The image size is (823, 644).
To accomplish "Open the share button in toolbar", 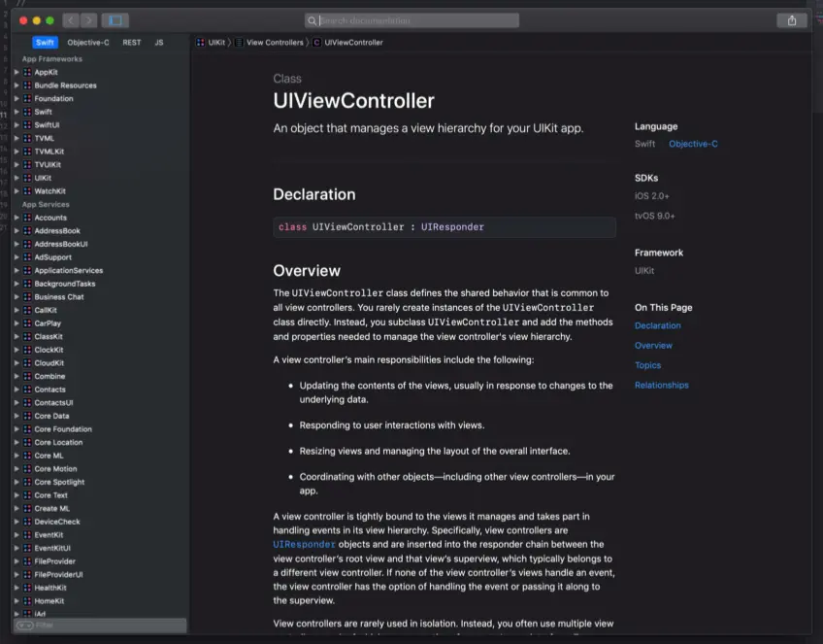I will click(x=792, y=20).
